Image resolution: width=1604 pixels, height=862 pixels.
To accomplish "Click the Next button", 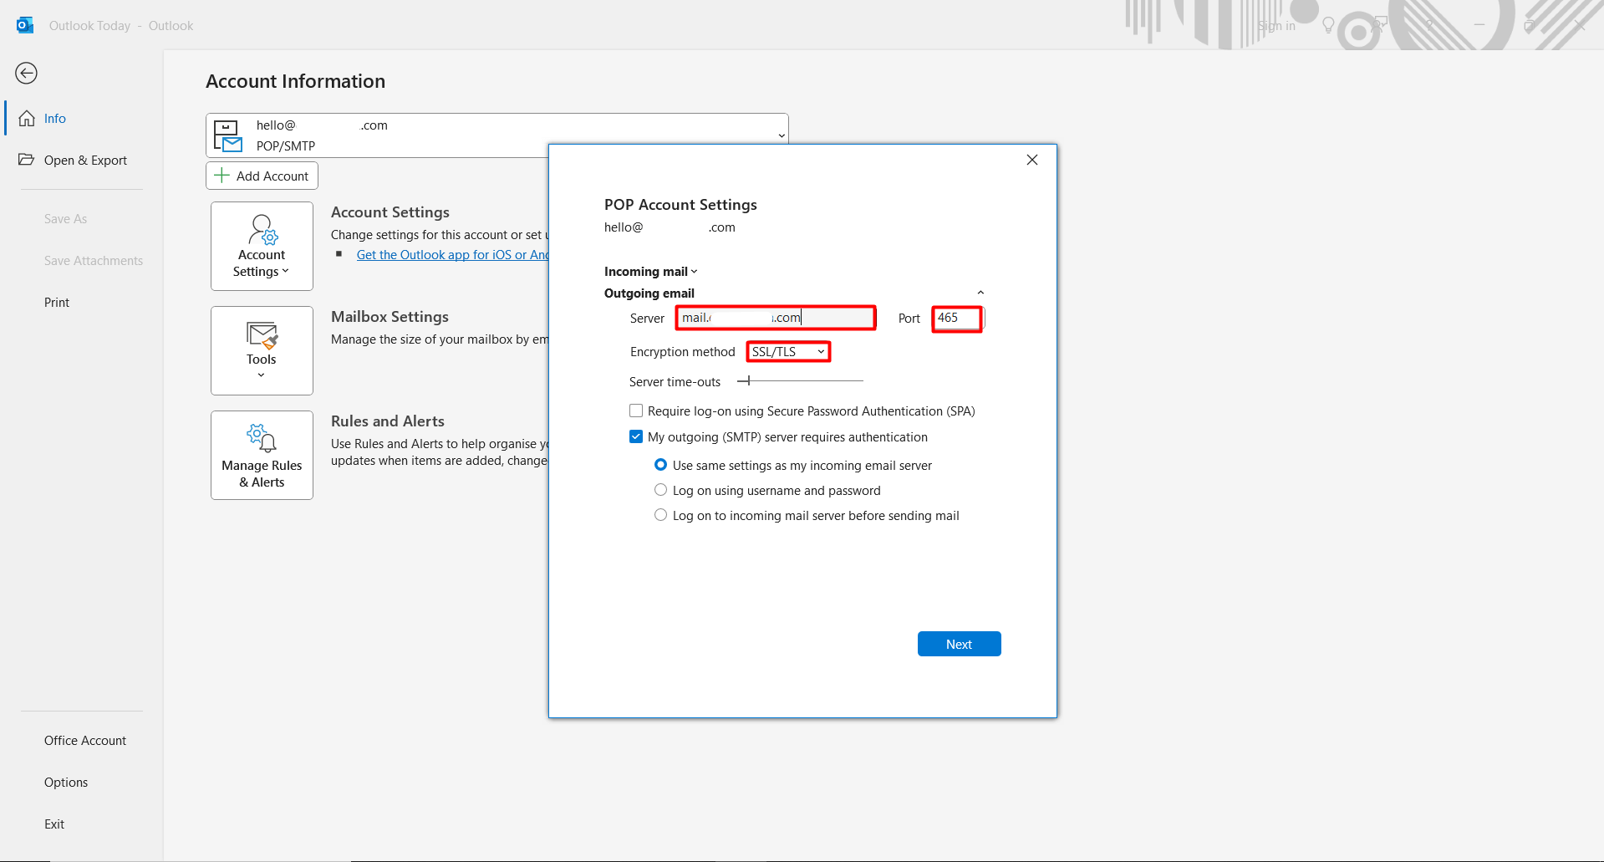I will coord(959,644).
